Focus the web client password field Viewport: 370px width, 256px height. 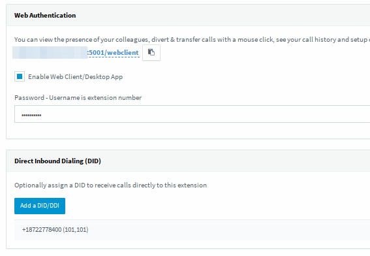coord(192,114)
